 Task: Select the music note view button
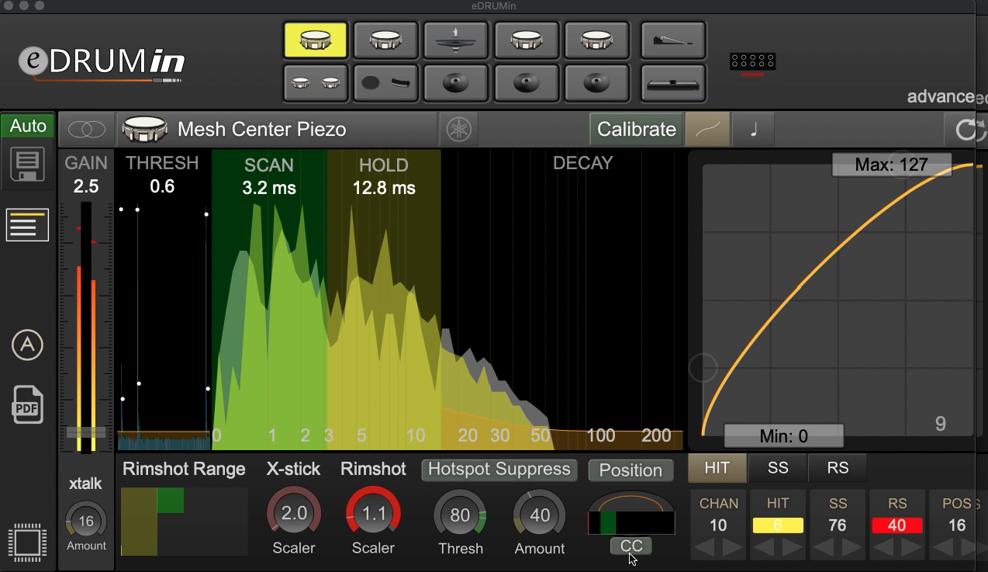(753, 130)
